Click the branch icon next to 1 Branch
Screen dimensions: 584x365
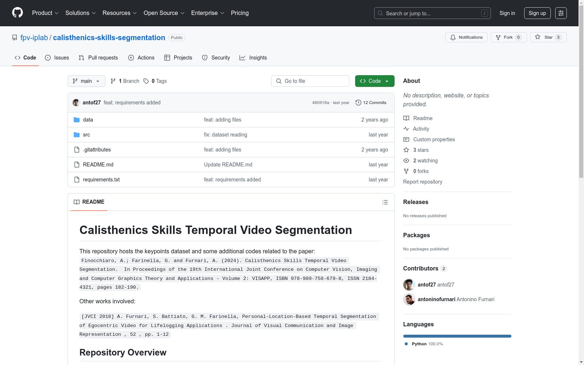click(x=113, y=81)
